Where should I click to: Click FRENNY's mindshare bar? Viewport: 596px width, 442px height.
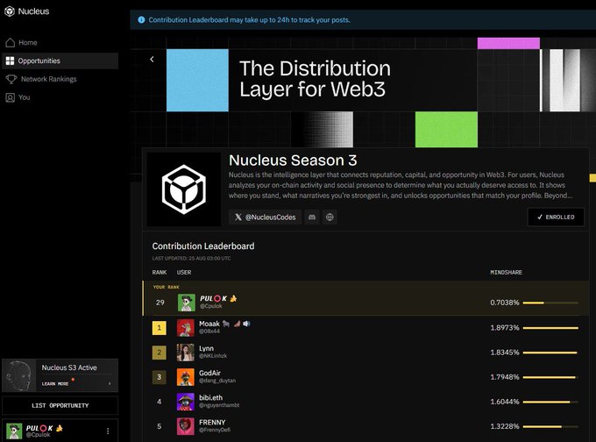point(550,427)
